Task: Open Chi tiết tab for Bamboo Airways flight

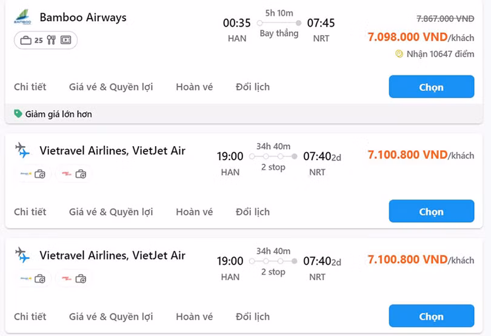Action: point(30,87)
